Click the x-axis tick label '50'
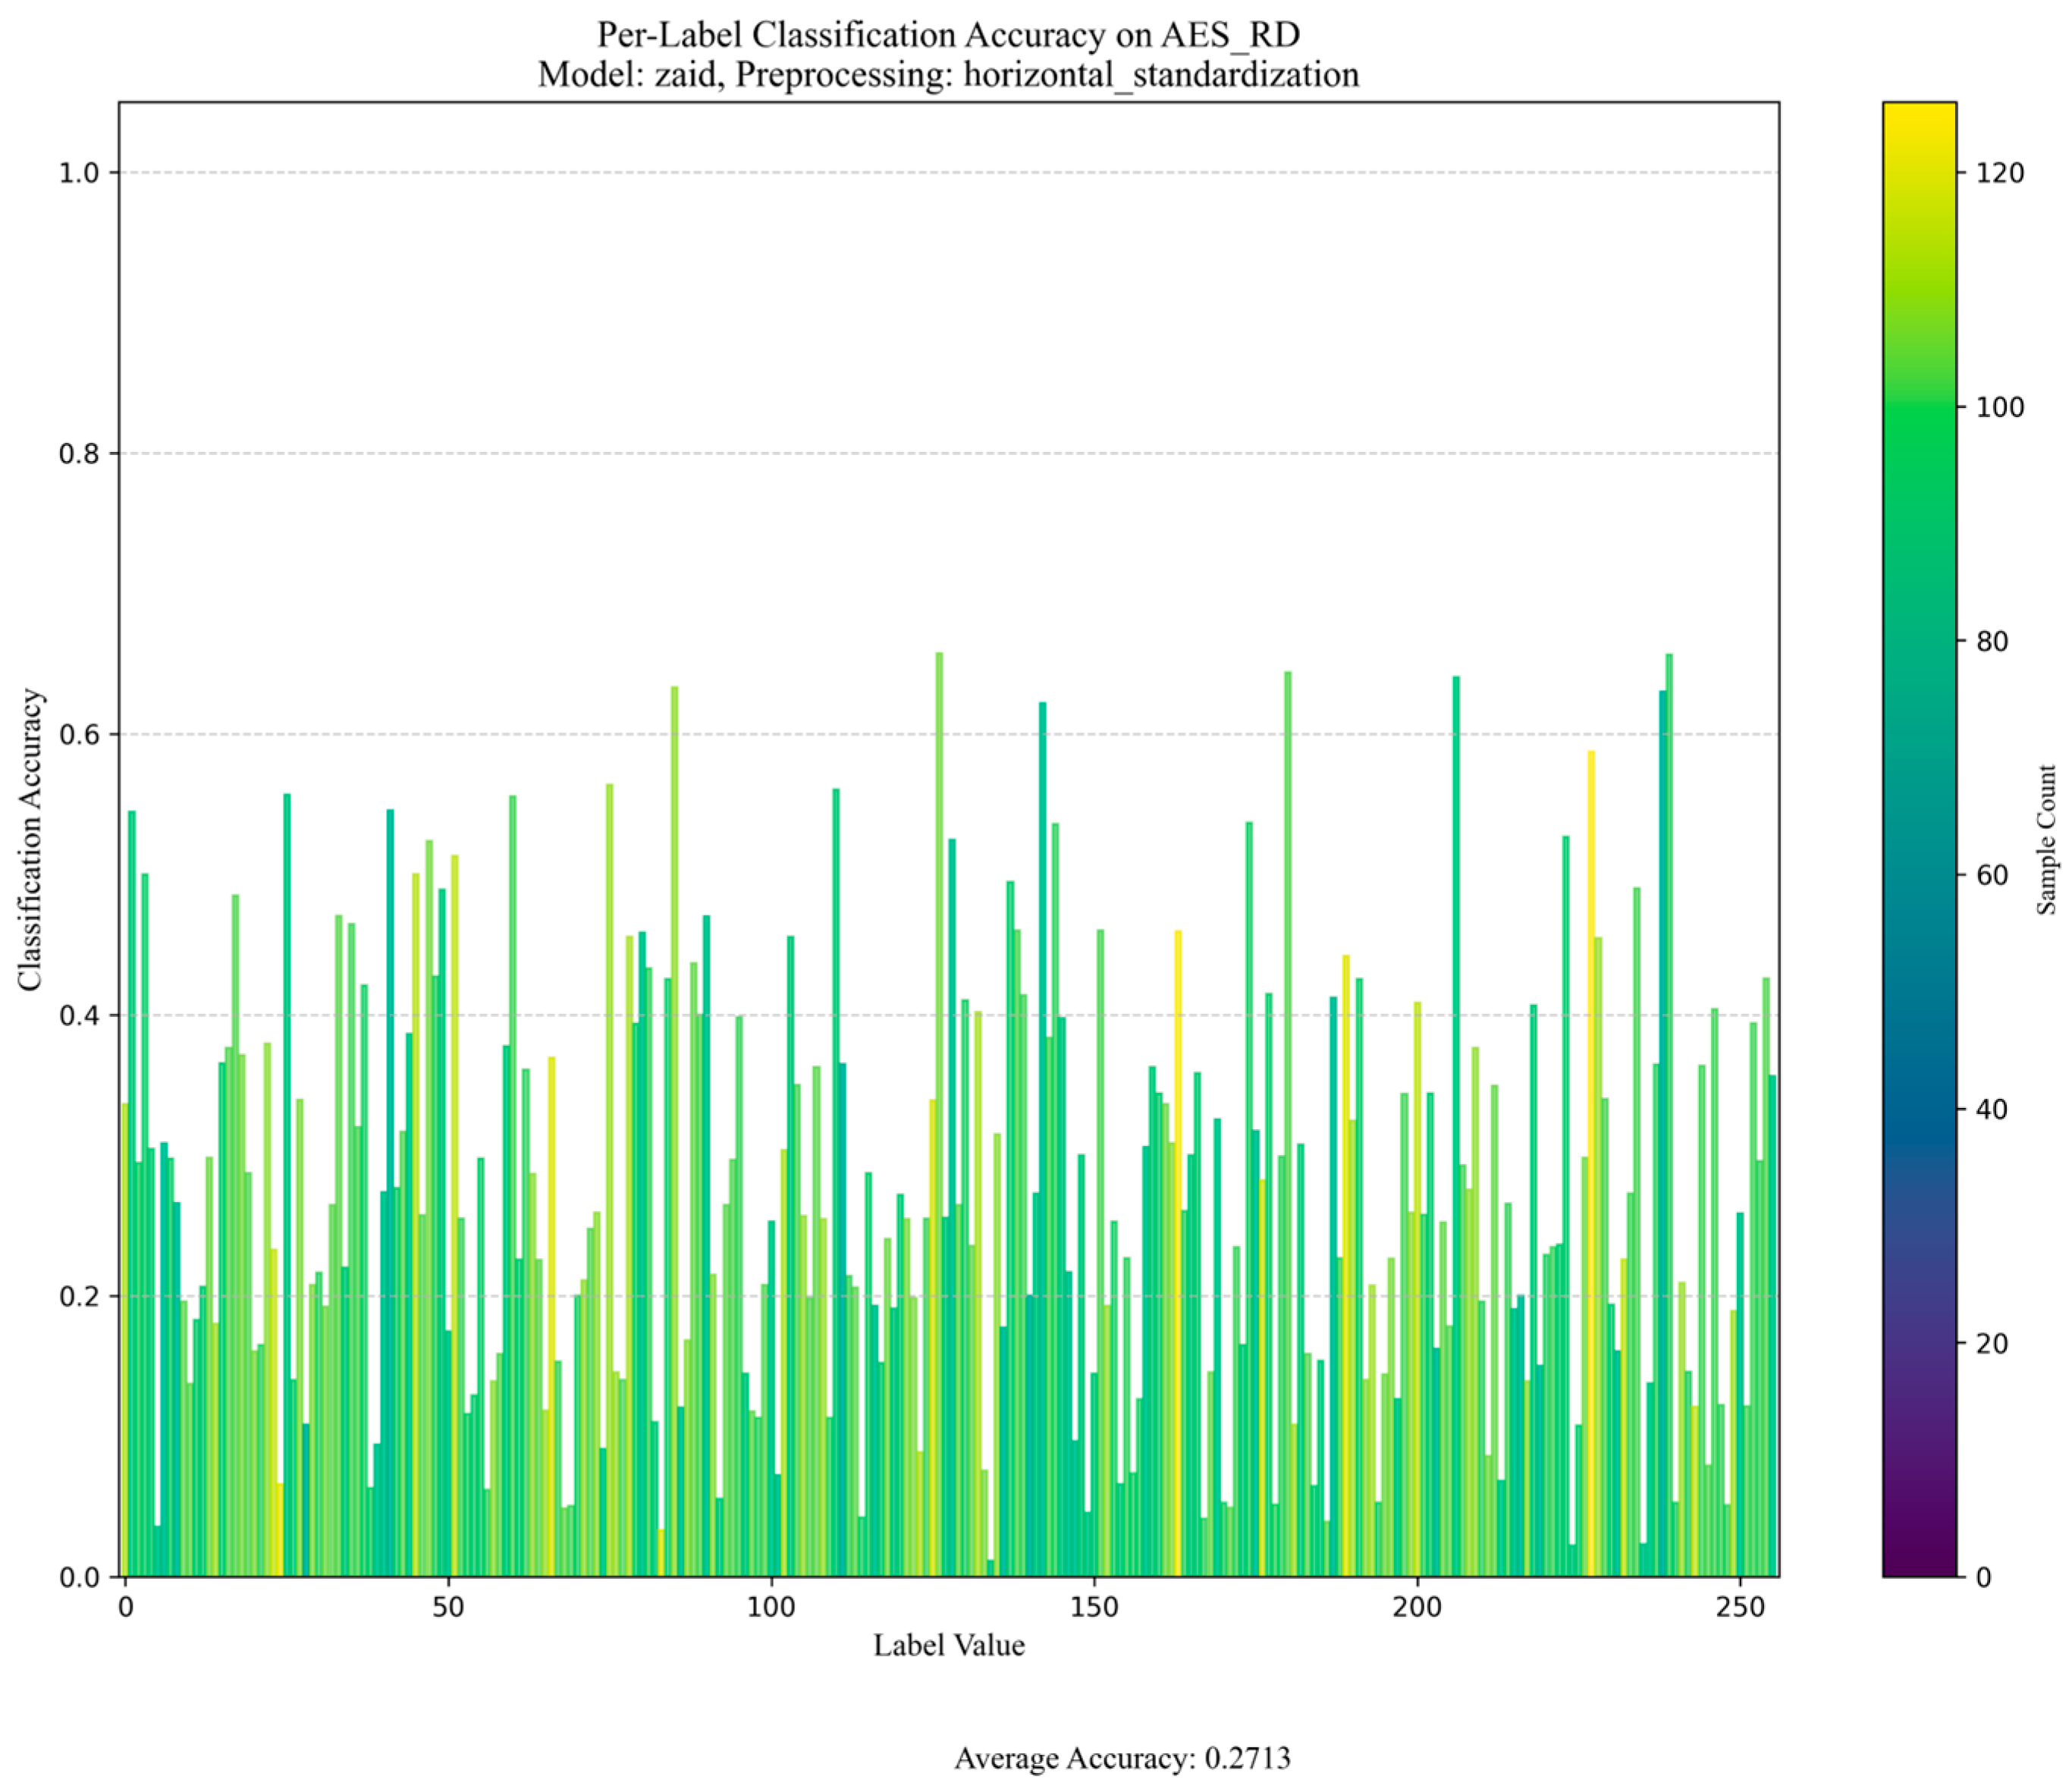The image size is (2072, 1789). pos(448,1607)
